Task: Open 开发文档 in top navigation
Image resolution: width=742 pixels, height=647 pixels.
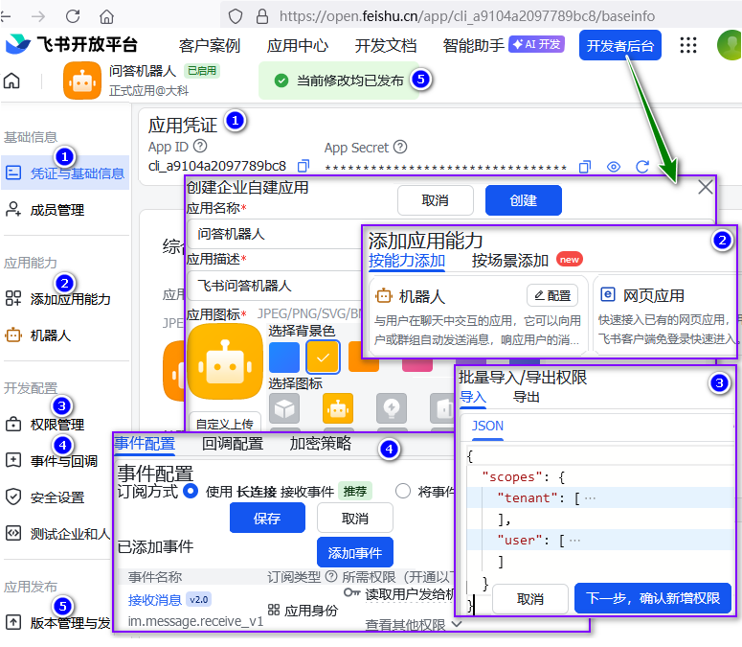Action: coord(386,45)
